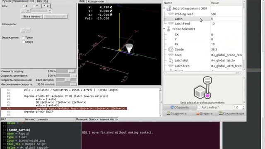Screen dimensions: 265x149
Task: Click the wave icon beside Feed under Probe-hole
Action: 171,55
